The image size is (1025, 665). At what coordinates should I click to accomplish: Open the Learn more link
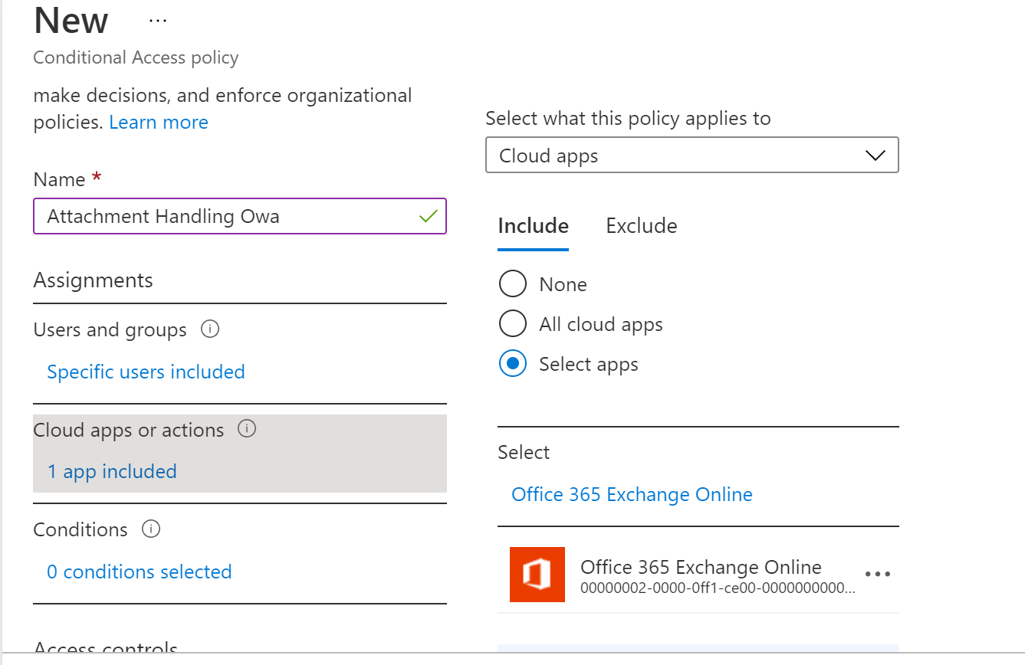pyautogui.click(x=159, y=123)
